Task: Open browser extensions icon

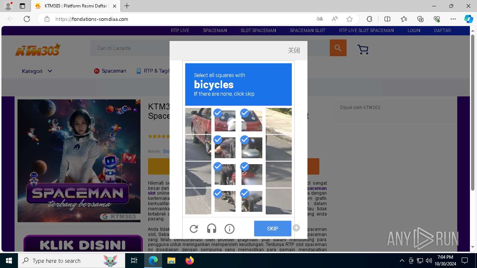Action: pos(369,19)
